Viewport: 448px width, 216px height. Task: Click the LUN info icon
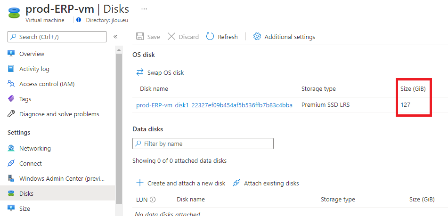point(153,200)
